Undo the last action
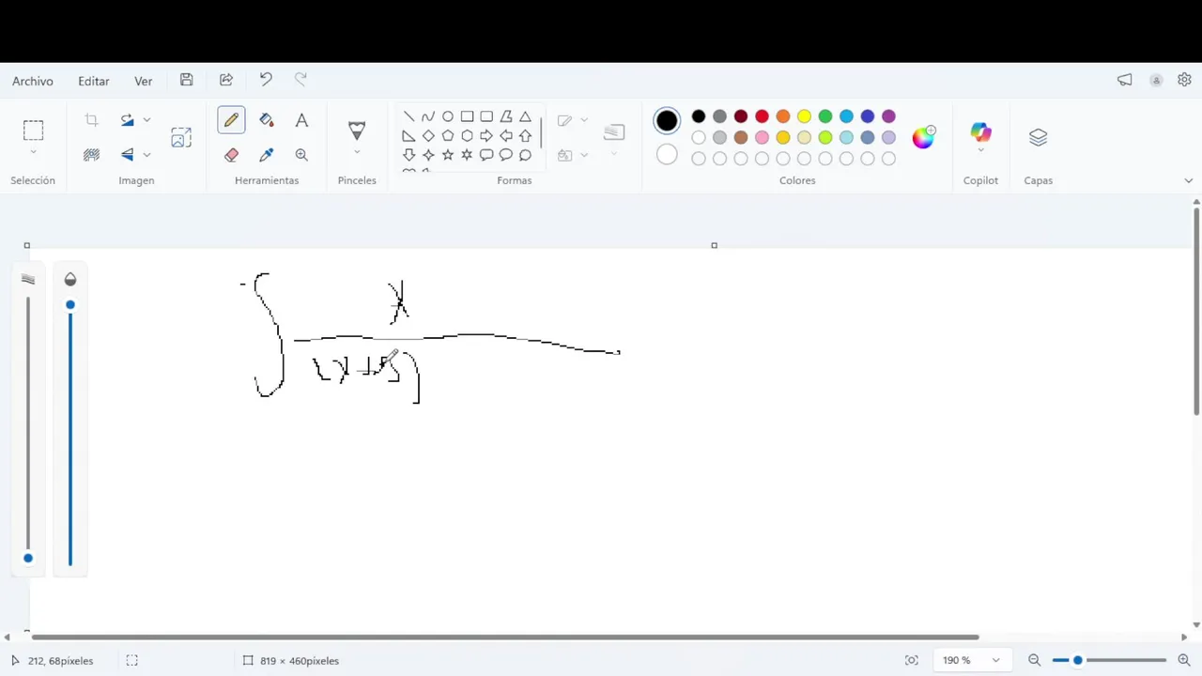This screenshot has width=1202, height=676. tap(266, 81)
